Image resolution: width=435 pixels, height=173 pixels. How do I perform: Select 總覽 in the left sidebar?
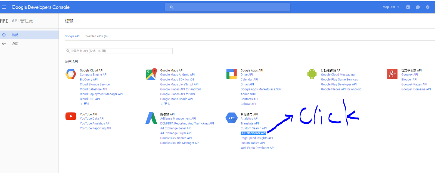point(29,35)
